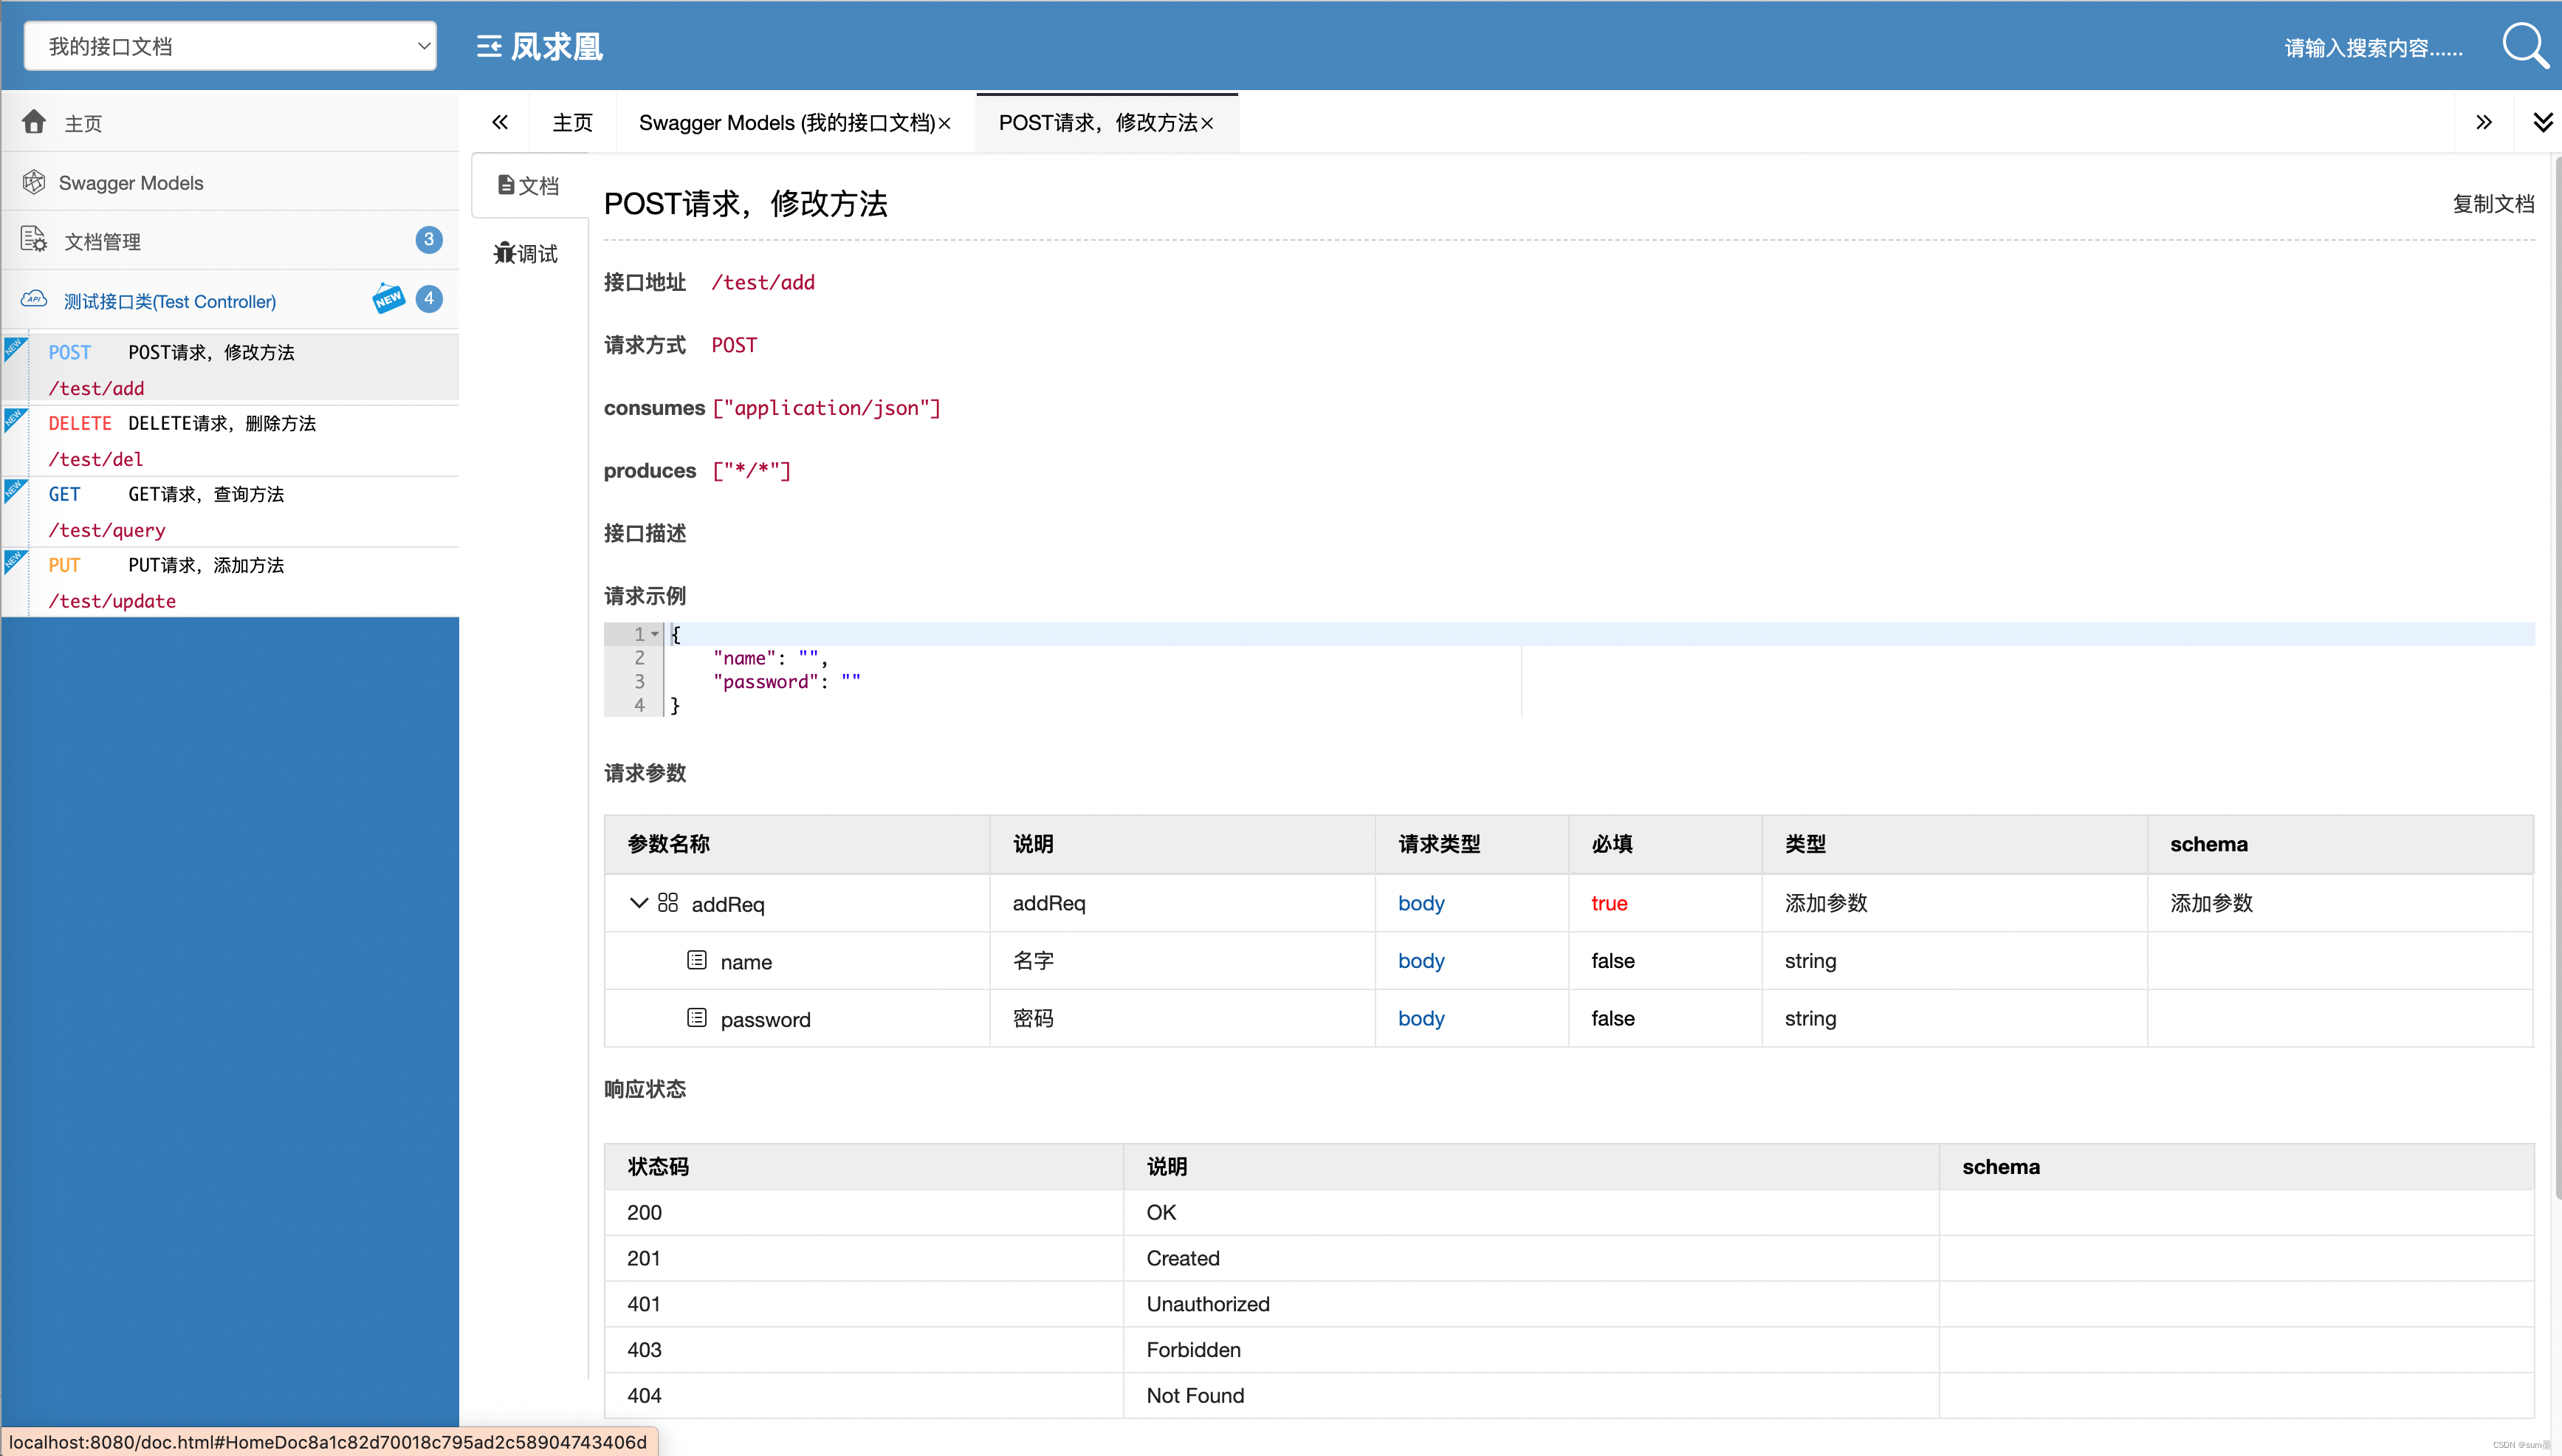Click the menu collapse icon beside 凤求凰

(x=489, y=46)
